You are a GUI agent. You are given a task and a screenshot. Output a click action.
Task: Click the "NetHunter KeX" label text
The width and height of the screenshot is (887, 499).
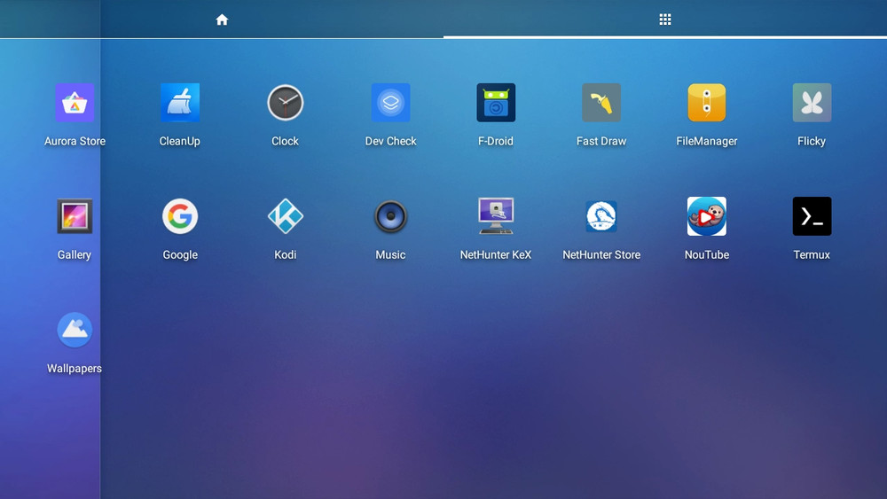tap(496, 255)
